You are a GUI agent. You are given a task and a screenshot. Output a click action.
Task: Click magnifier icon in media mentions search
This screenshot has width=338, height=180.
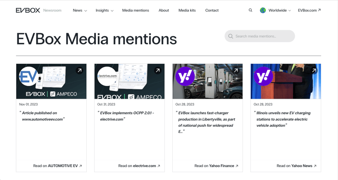(231, 36)
